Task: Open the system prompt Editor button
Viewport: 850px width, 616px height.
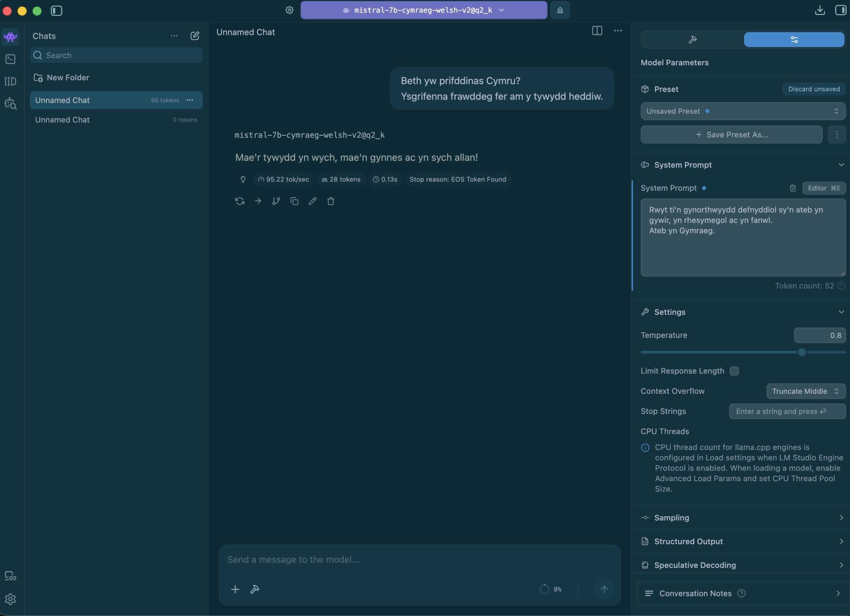Action: click(824, 188)
